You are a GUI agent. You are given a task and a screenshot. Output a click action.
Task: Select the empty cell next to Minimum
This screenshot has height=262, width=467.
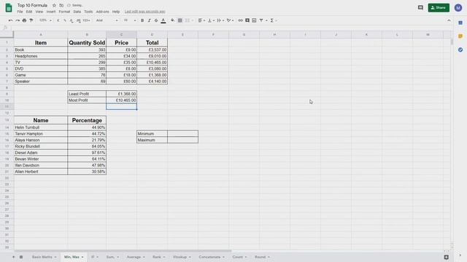coord(182,134)
